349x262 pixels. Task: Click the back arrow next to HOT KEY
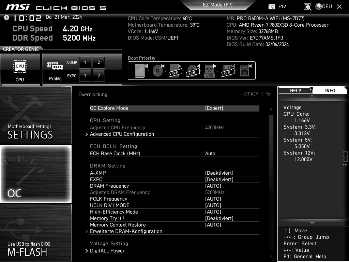tap(268, 94)
